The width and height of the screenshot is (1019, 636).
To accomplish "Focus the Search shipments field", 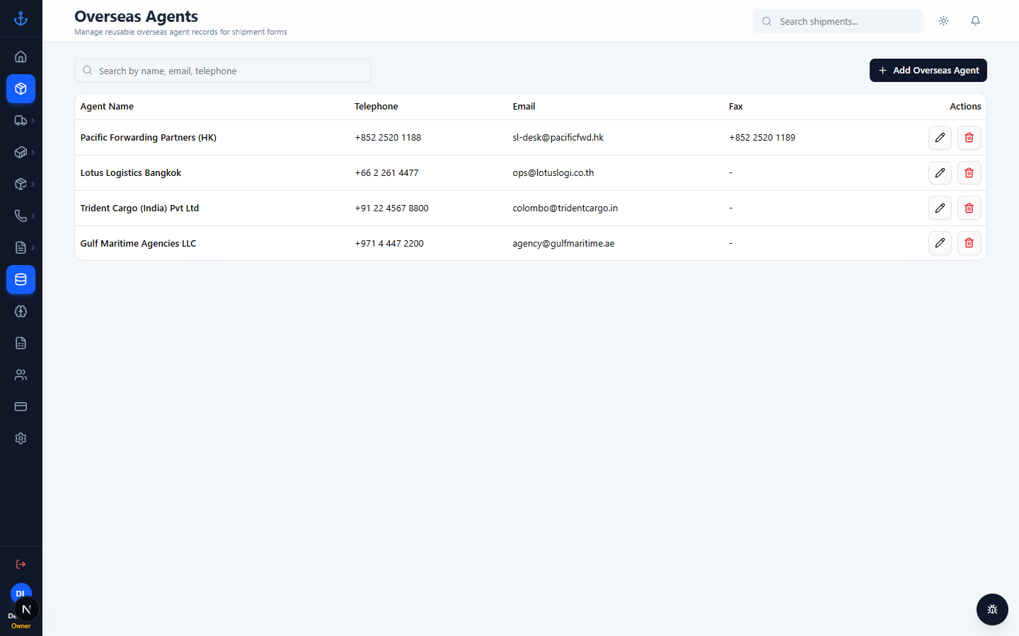I will point(839,21).
